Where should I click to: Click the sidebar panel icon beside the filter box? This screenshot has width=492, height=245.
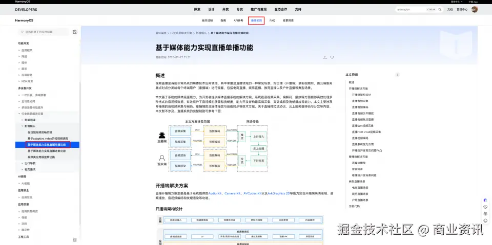click(x=75, y=32)
